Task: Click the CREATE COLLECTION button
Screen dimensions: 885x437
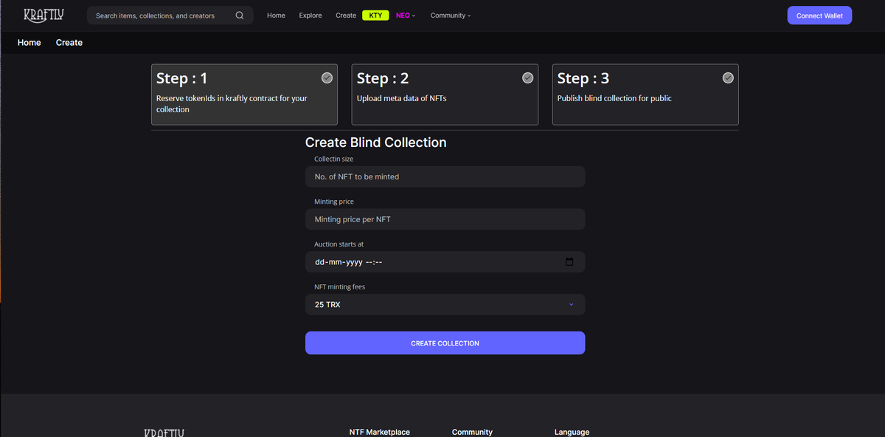Action: pos(445,343)
